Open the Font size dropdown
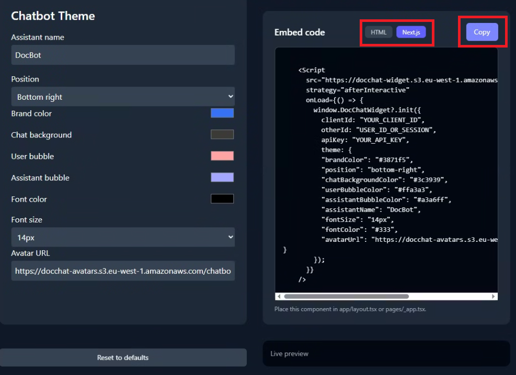 tap(123, 237)
